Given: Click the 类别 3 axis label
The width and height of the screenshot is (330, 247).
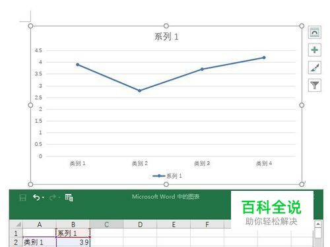Looking at the screenshot, I should pyautogui.click(x=202, y=163).
